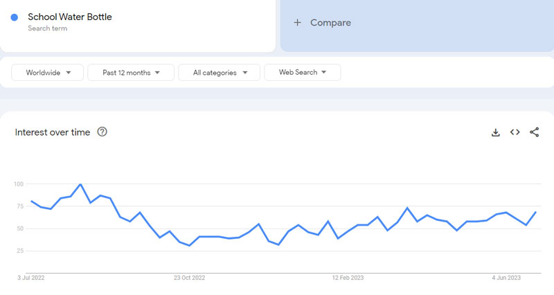Click the 3 Jul 2022 axis label
Image resolution: width=554 pixels, height=295 pixels.
(x=30, y=278)
